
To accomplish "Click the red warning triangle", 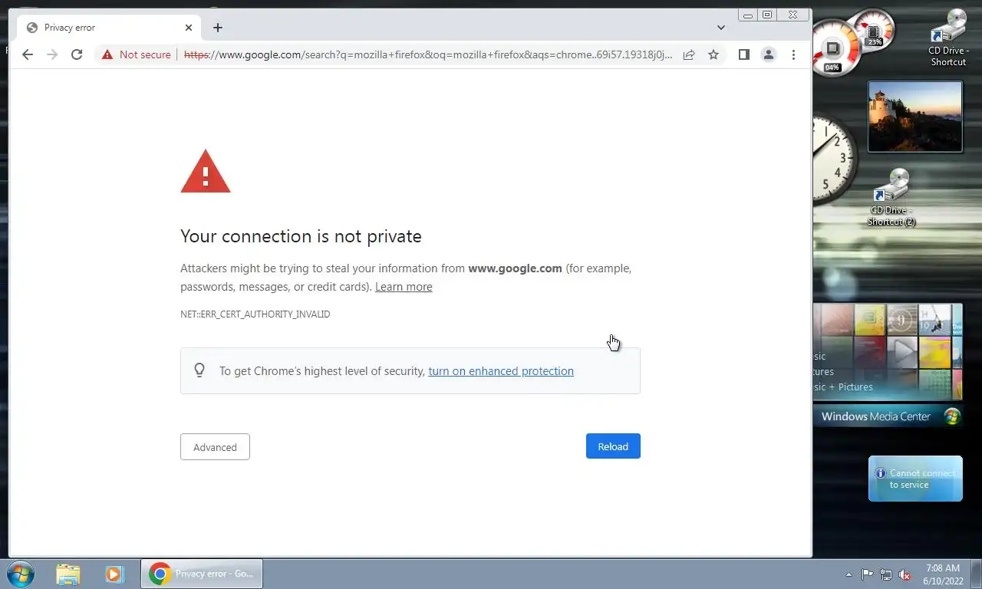I will pyautogui.click(x=206, y=171).
